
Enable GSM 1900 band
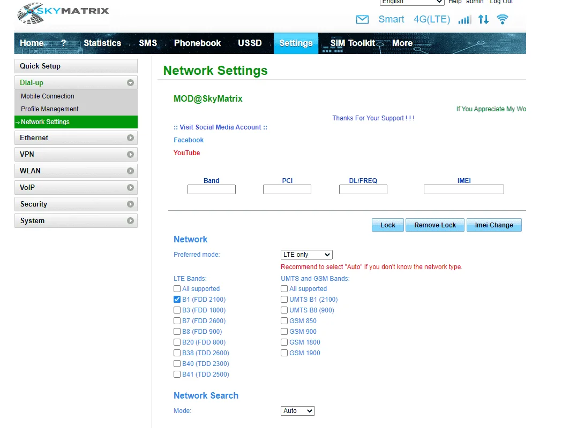click(284, 353)
